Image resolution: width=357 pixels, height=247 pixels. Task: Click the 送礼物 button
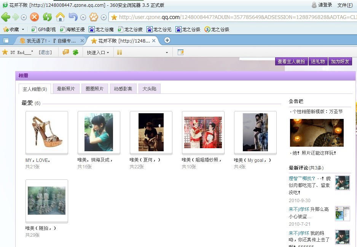pos(318,61)
